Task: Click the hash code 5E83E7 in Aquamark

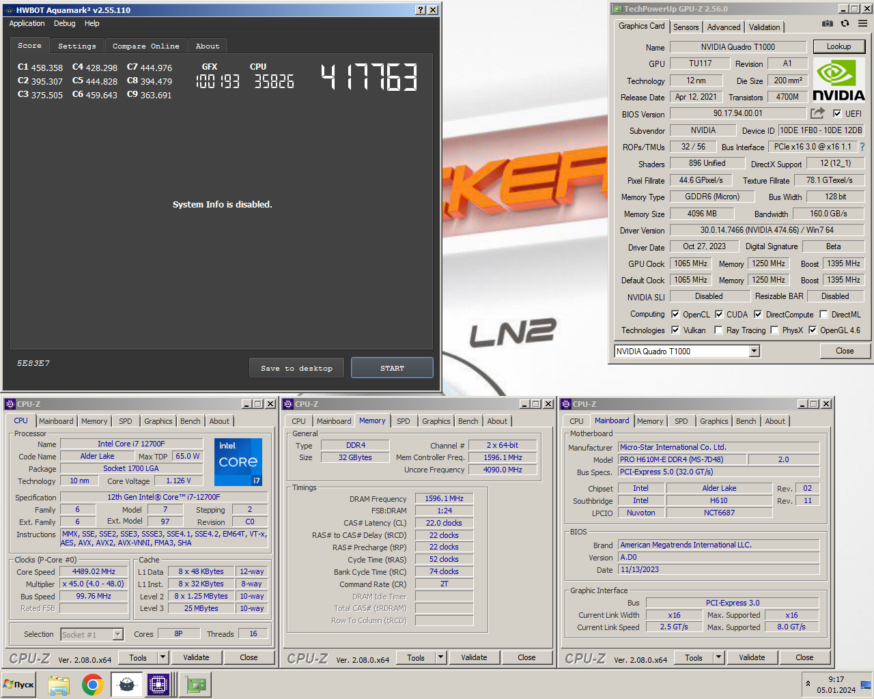Action: click(33, 363)
